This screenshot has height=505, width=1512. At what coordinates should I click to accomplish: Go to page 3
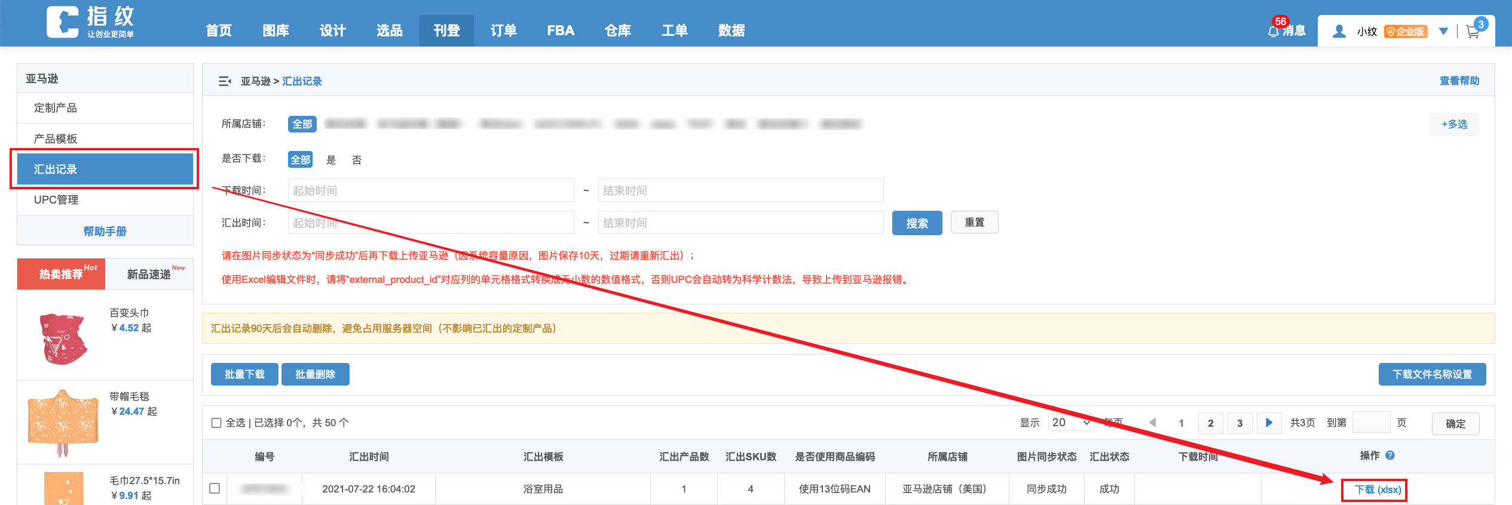tap(1240, 423)
